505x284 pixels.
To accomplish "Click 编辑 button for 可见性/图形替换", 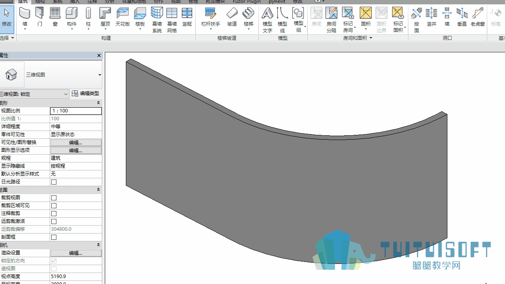I will 76,142.
